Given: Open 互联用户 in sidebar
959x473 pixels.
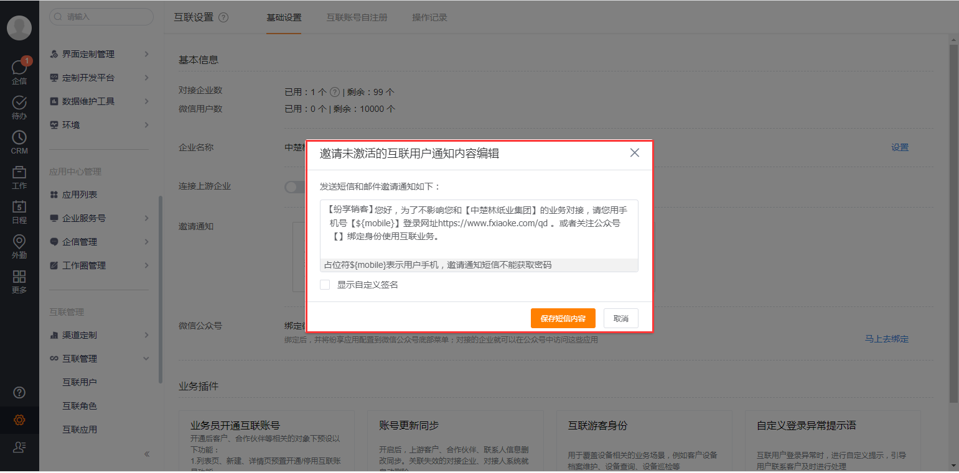Looking at the screenshot, I should 80,382.
